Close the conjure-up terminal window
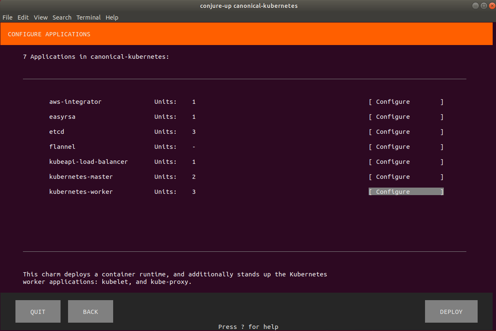This screenshot has height=331, width=496. point(492,6)
